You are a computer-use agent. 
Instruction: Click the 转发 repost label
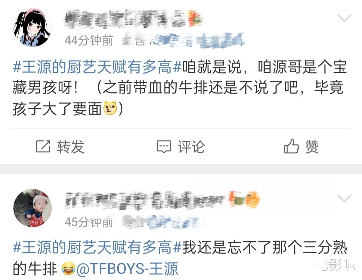tap(71, 147)
